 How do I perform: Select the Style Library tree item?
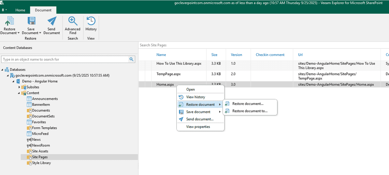[41, 163]
